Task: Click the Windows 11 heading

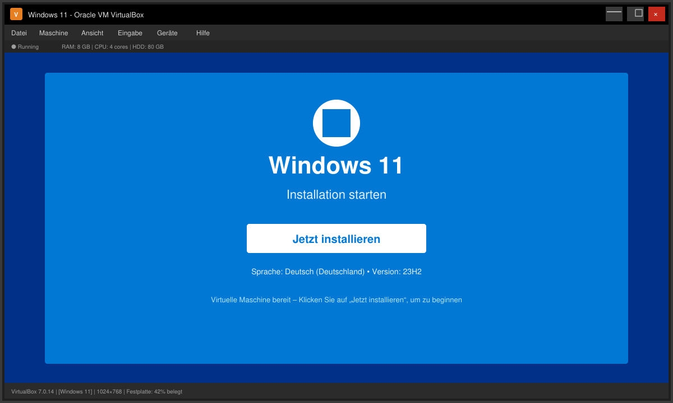Action: coord(336,165)
